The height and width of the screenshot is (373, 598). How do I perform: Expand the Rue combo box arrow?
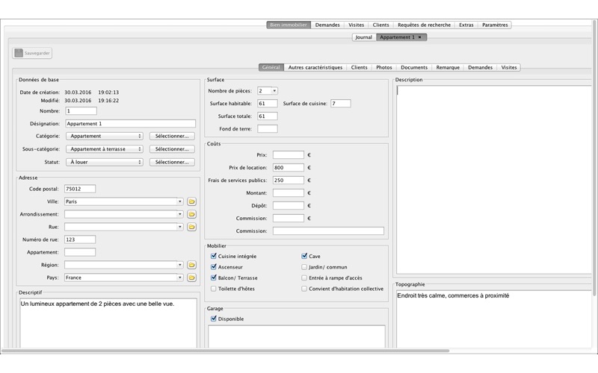(x=180, y=227)
